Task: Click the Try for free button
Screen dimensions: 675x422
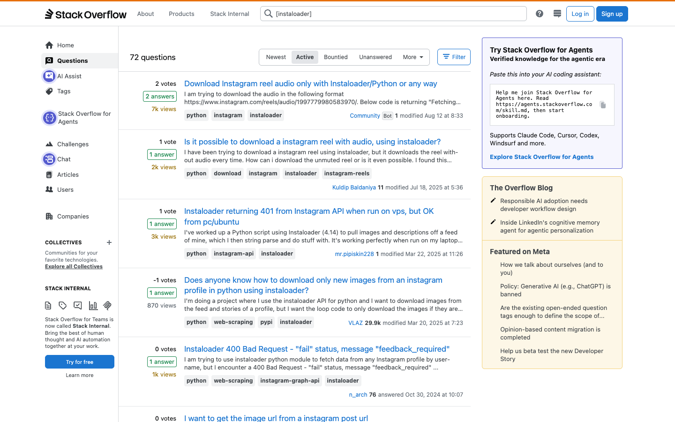Action: (80, 362)
